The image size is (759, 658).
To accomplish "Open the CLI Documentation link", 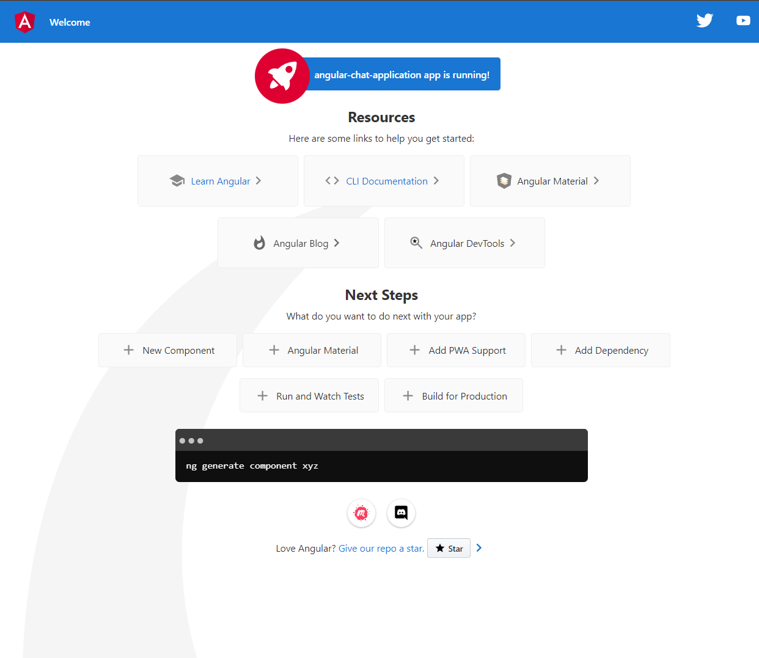I will point(384,181).
